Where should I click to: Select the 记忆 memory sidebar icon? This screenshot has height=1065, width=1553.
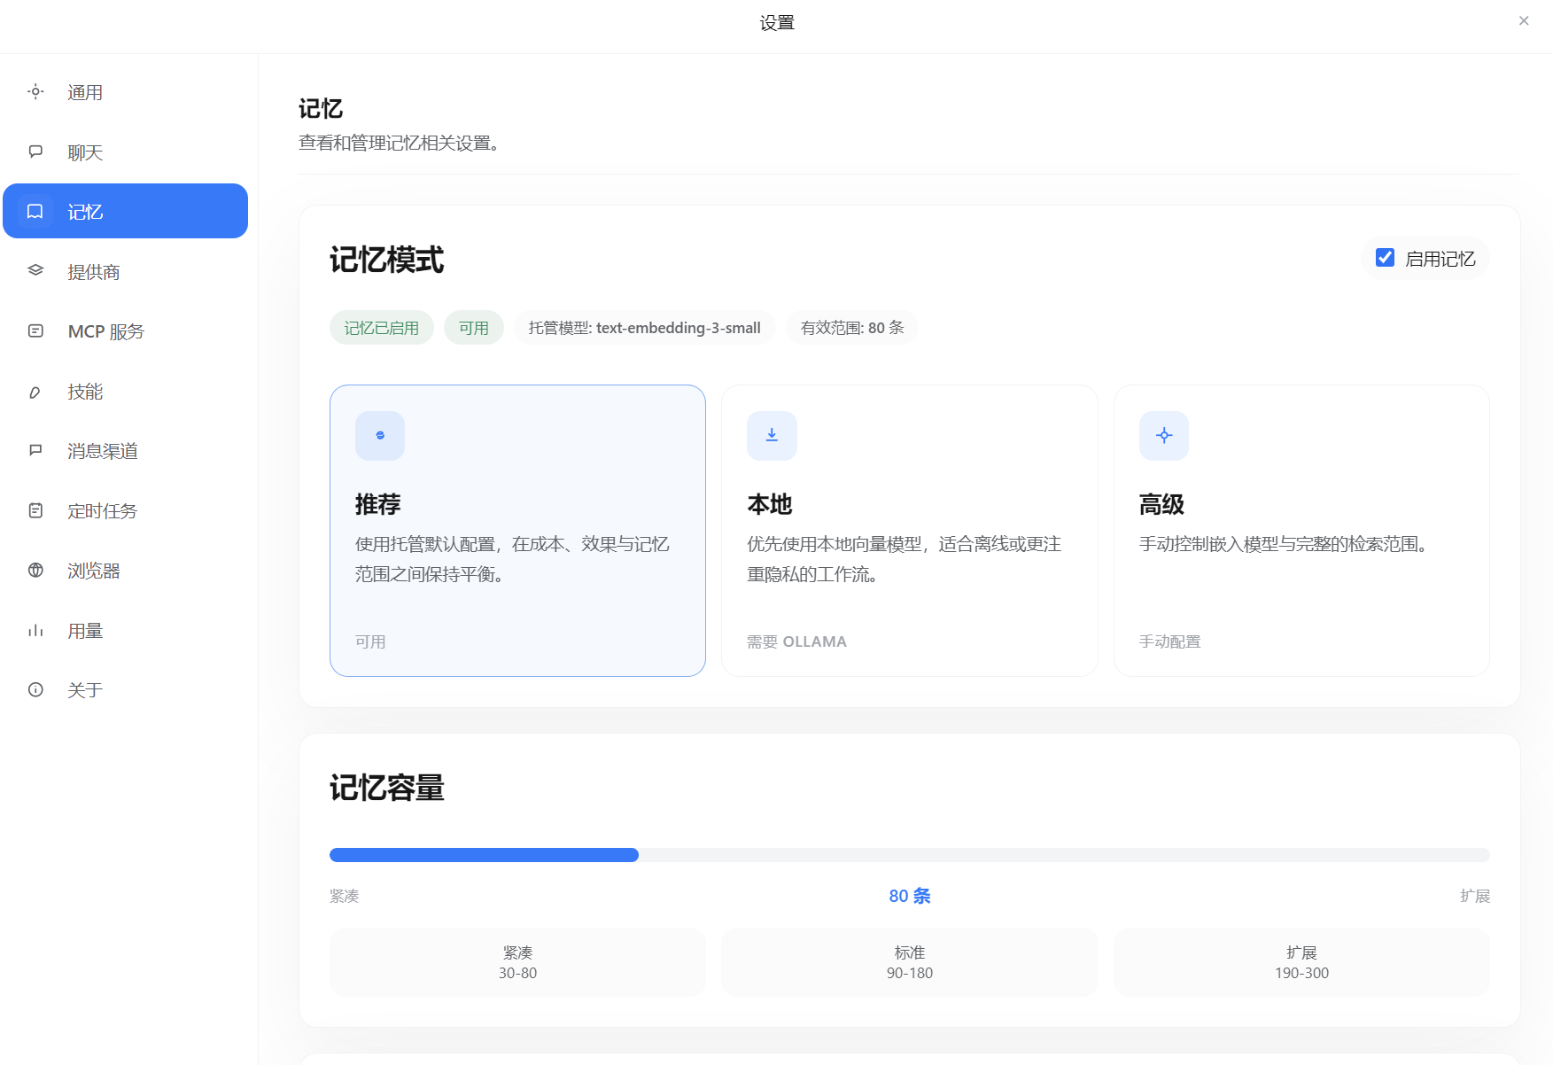click(x=35, y=211)
